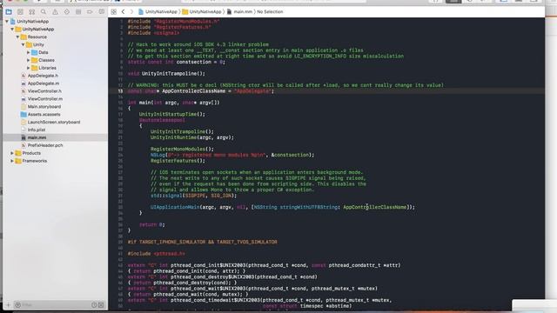Select PrefixHeader.pch file

(x=45, y=145)
